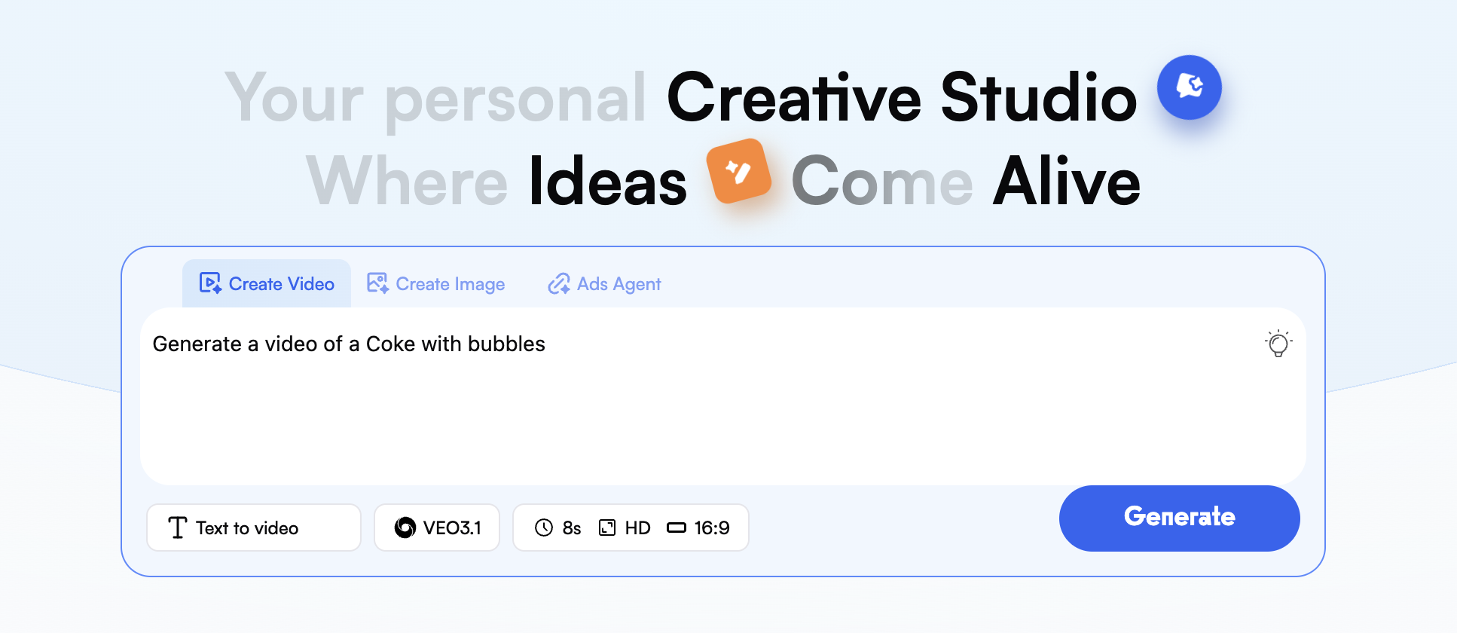Open the video settings panel showing 8s HD 16:9
The image size is (1457, 633).
click(x=631, y=527)
